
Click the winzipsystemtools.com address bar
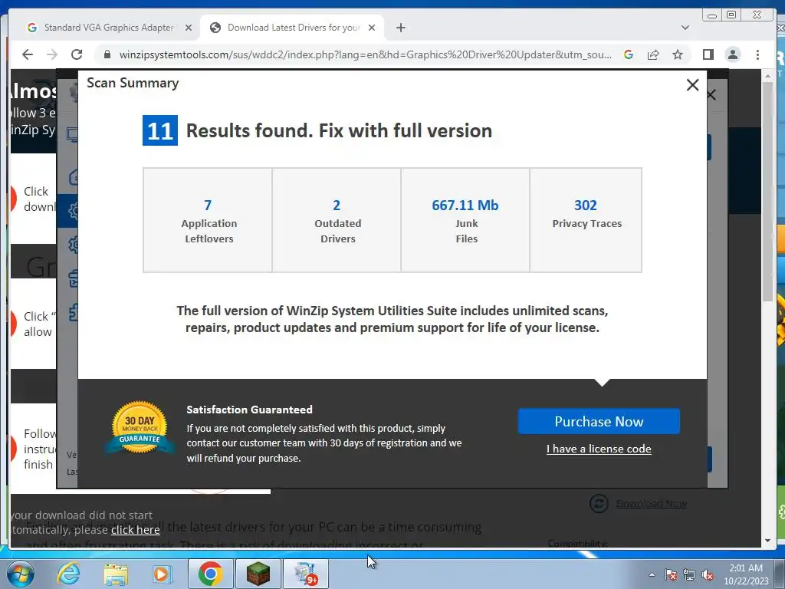(x=365, y=54)
